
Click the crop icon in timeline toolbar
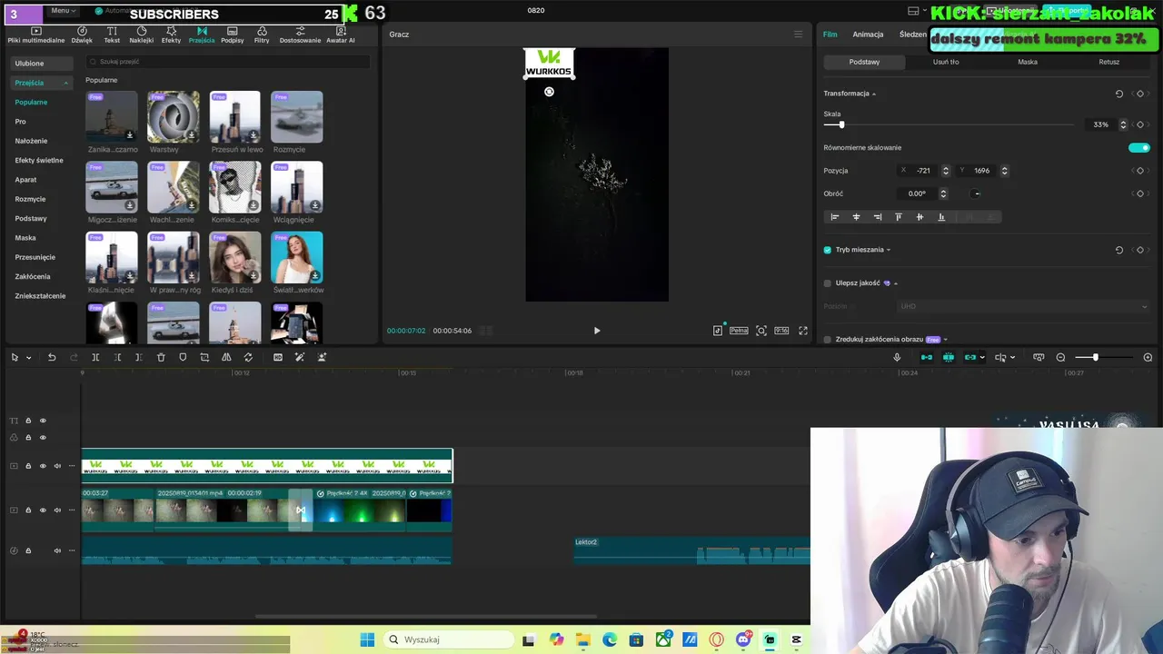pyautogui.click(x=204, y=357)
